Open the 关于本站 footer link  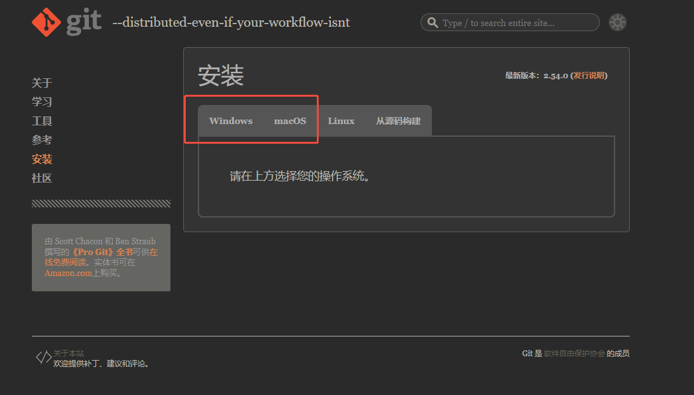pyautogui.click(x=69, y=353)
